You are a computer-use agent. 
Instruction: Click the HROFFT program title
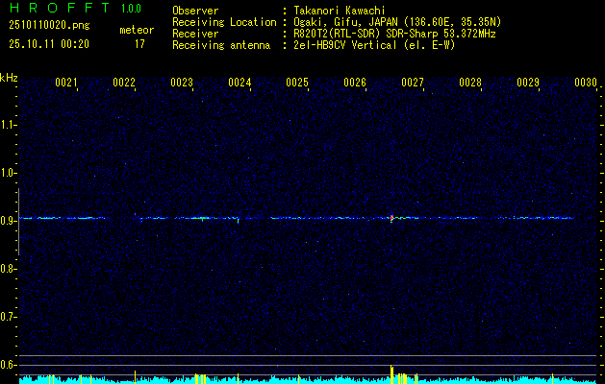(59, 8)
